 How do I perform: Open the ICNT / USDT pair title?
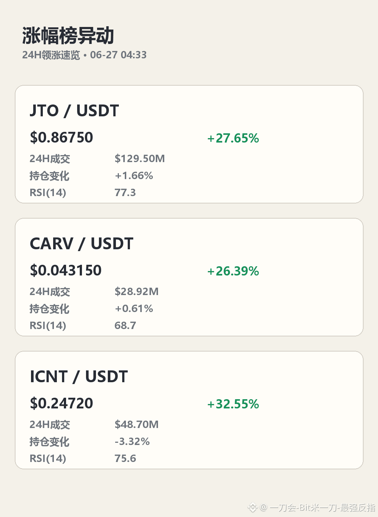(x=79, y=377)
